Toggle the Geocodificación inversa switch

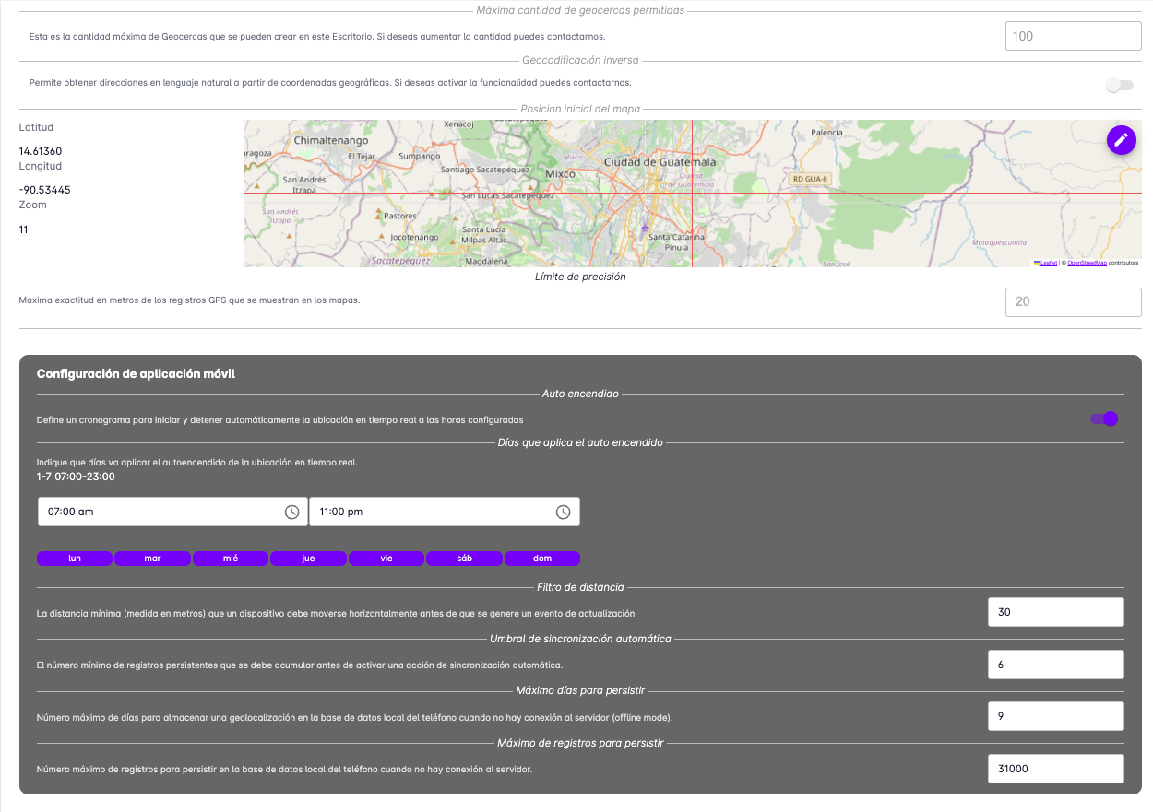point(1119,86)
